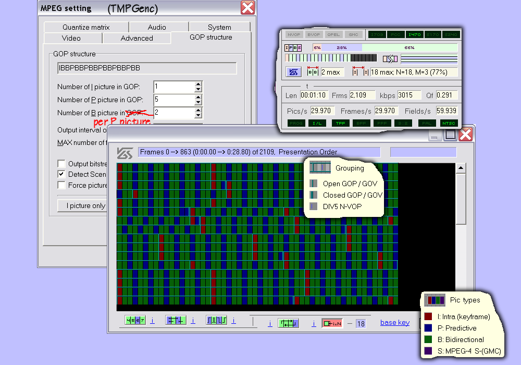Enable the Force picture checkbox
This screenshot has width=521, height=365.
click(61, 185)
